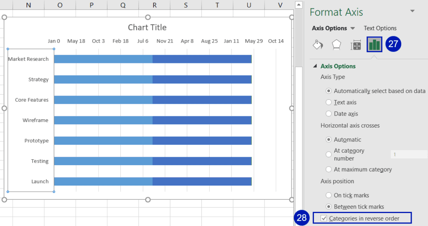Select the Axis Options tab label

pyautogui.click(x=329, y=28)
